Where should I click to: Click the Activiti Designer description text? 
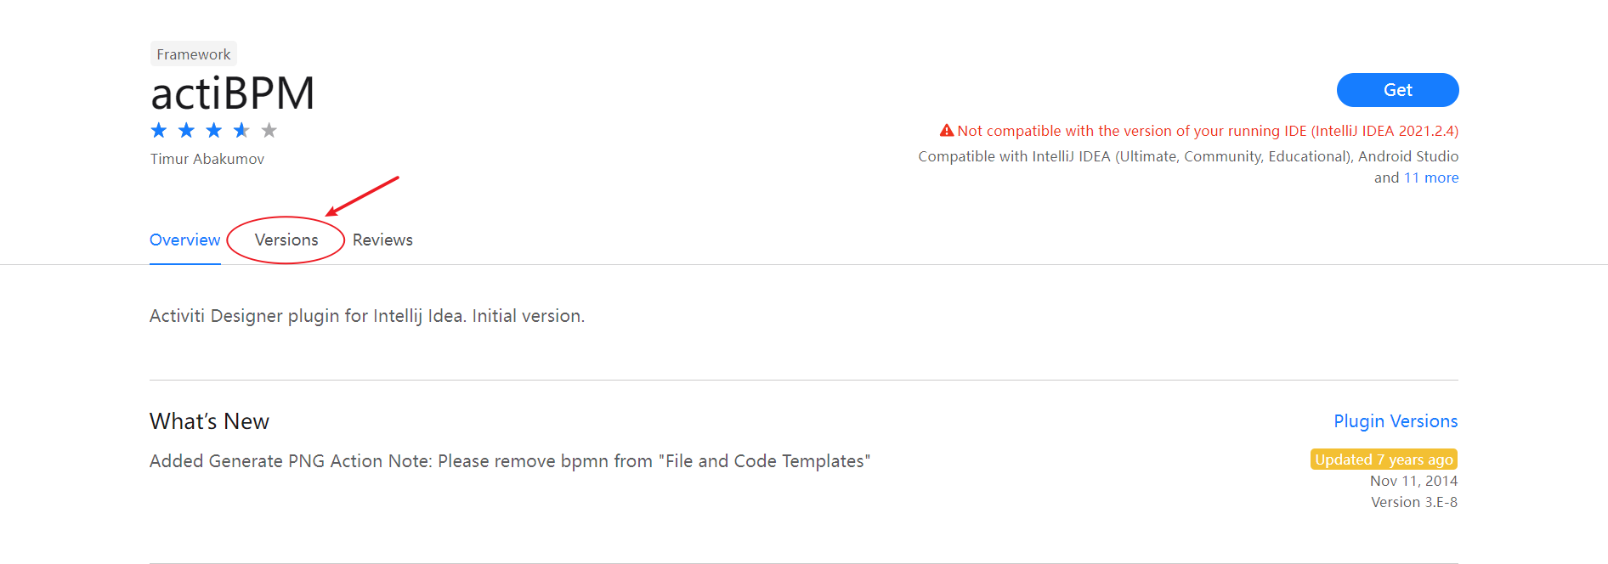click(x=367, y=316)
